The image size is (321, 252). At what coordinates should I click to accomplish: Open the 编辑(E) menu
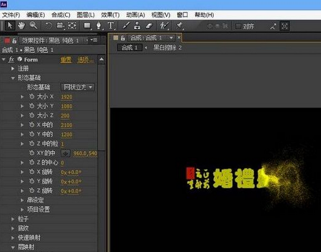click(x=35, y=15)
